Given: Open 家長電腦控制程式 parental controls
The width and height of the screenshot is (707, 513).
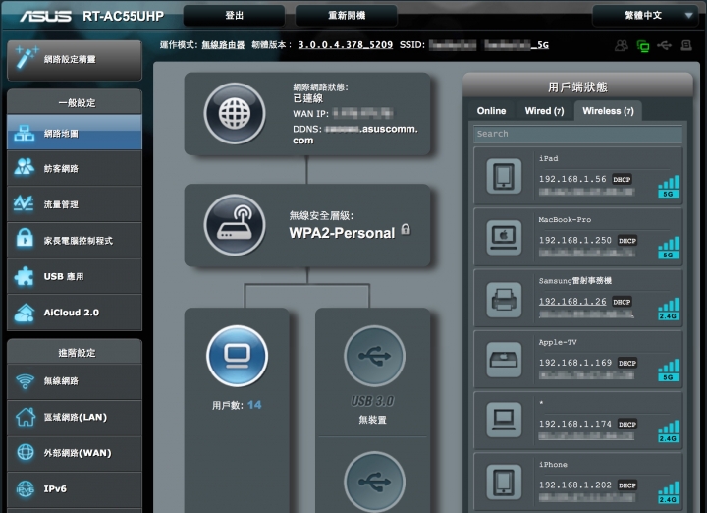Looking at the screenshot, I should 75,241.
